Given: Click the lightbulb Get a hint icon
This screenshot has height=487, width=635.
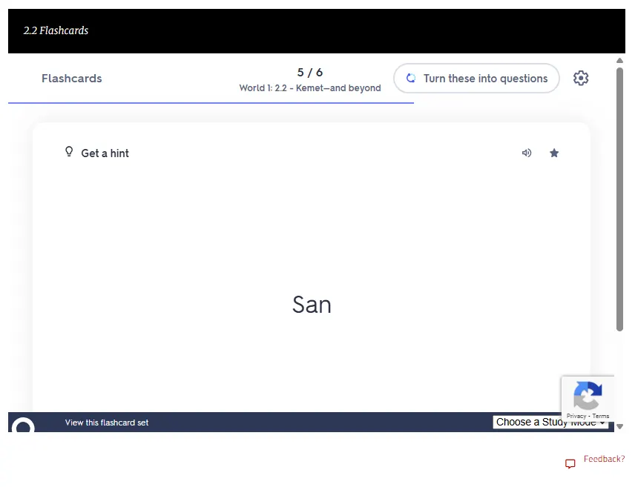Looking at the screenshot, I should [69, 153].
